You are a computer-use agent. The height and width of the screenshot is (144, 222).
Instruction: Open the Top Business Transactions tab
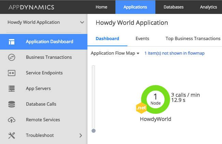(x=193, y=39)
